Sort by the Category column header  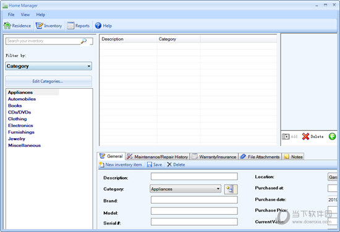(x=179, y=39)
